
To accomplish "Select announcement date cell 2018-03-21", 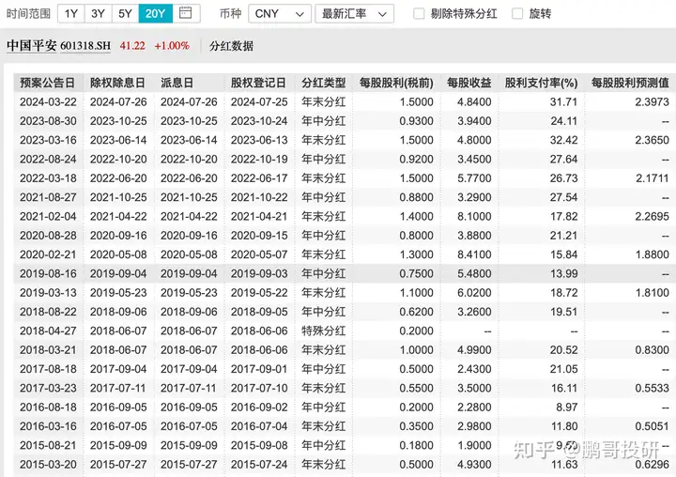I will [x=48, y=350].
